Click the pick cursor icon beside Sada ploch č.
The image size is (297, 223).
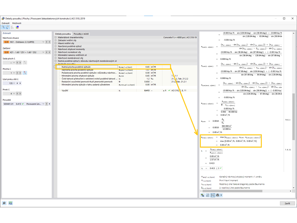(x=25, y=62)
